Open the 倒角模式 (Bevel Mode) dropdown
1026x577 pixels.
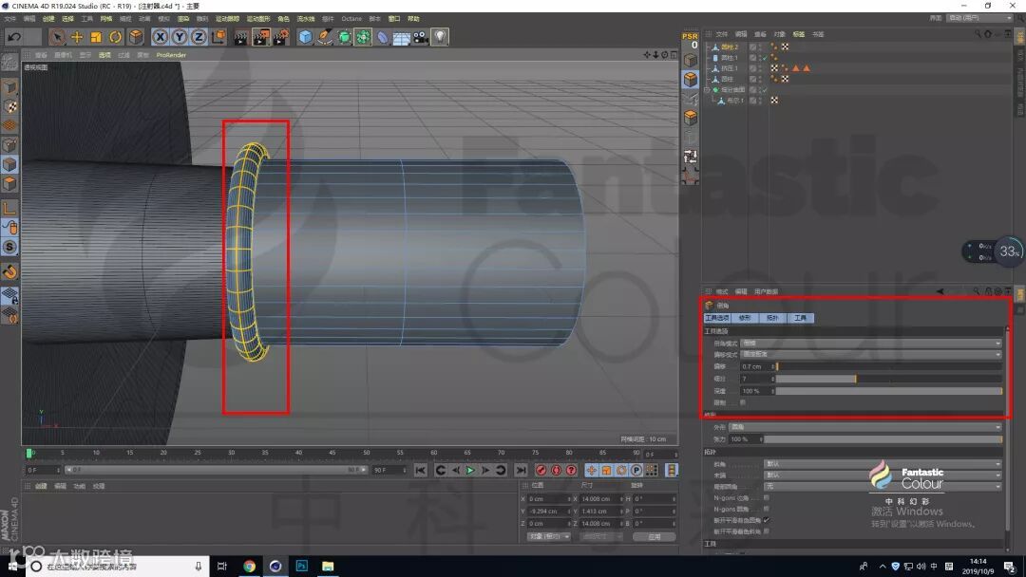pyautogui.click(x=870, y=343)
